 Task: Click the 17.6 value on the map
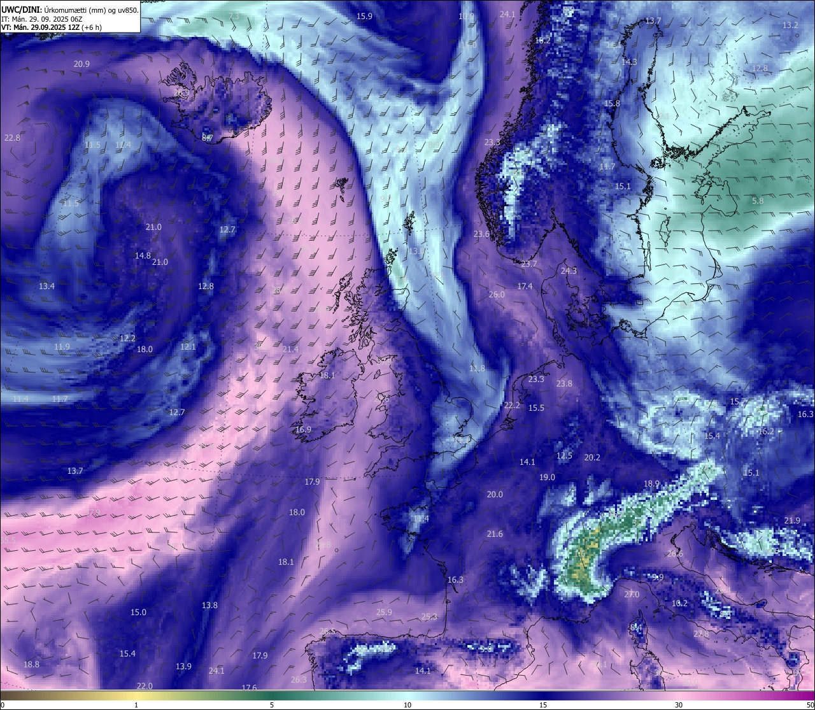pyautogui.click(x=249, y=688)
